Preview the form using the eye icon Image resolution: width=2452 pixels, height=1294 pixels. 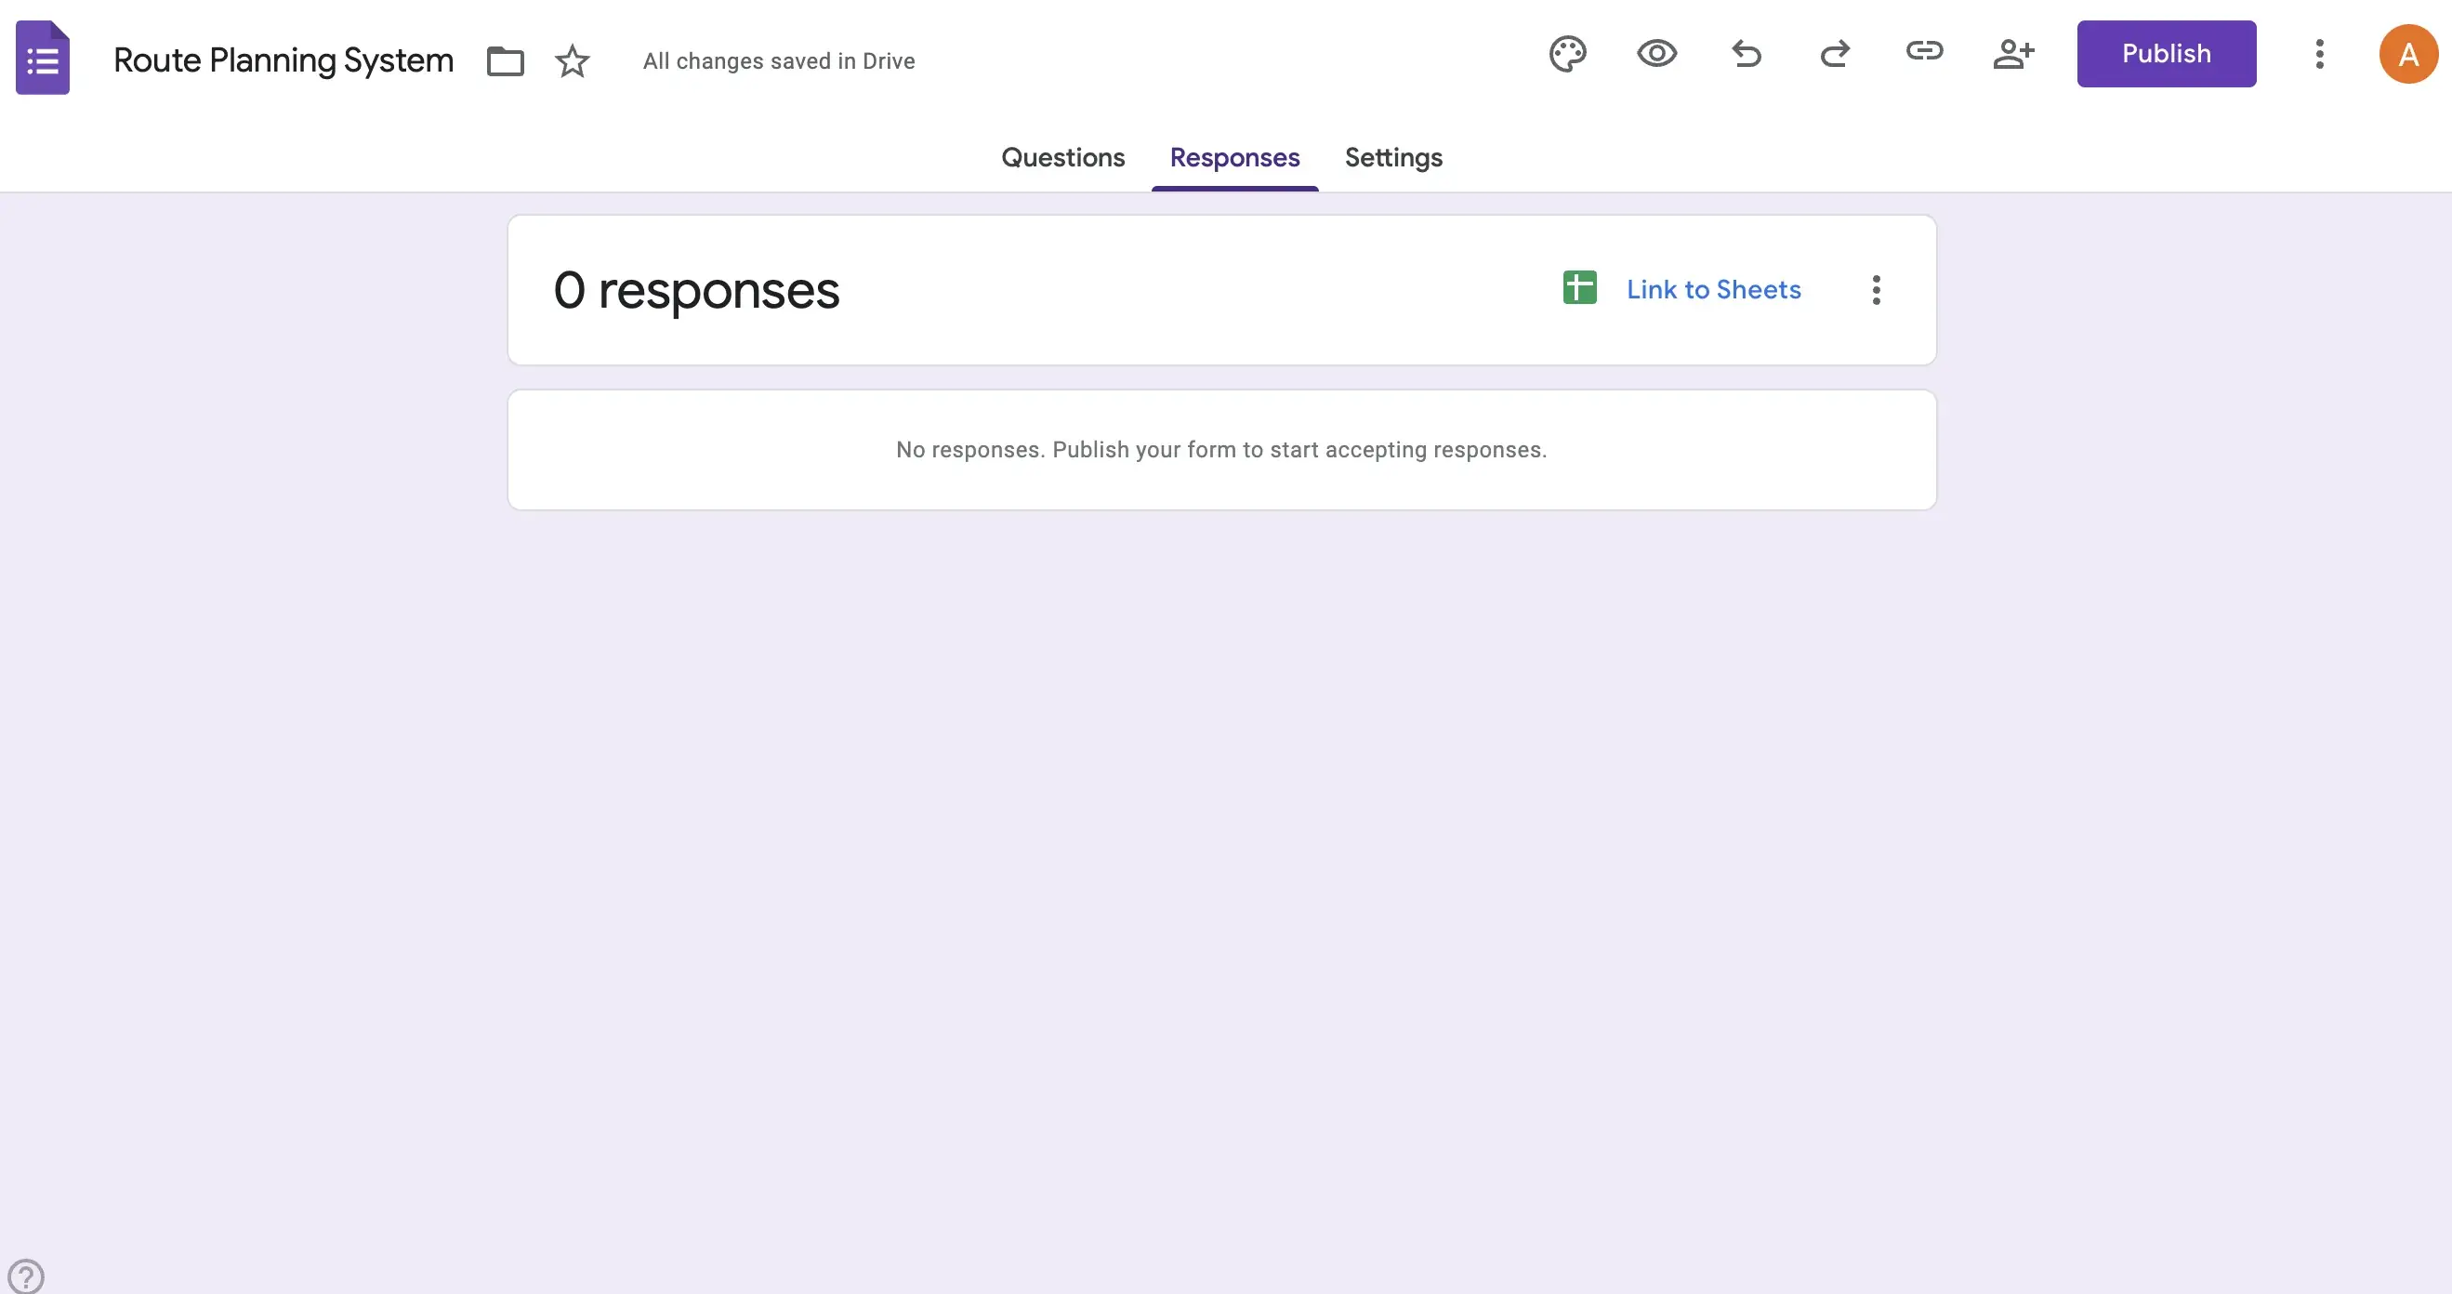pos(1656,53)
